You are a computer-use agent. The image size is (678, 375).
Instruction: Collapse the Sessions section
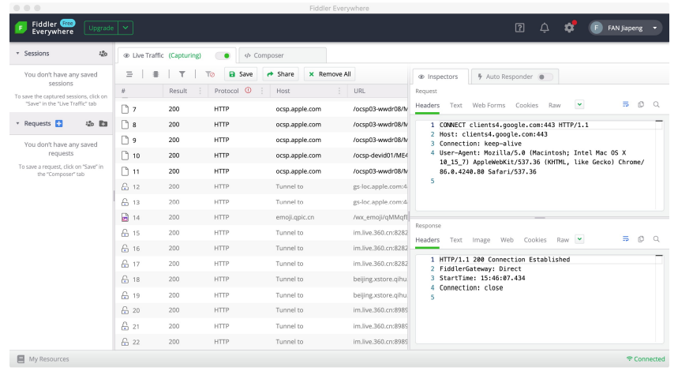point(17,54)
